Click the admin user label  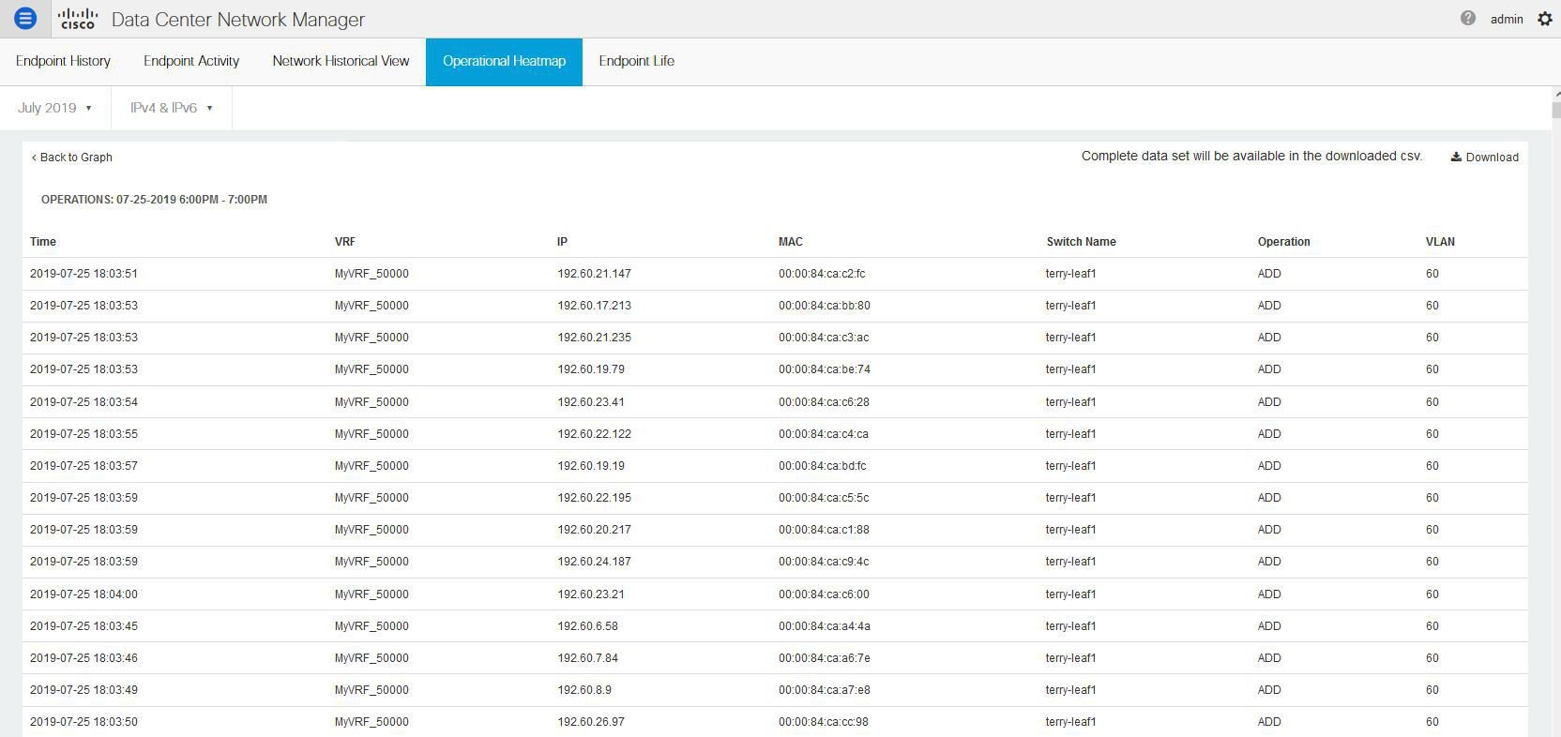point(1507,19)
